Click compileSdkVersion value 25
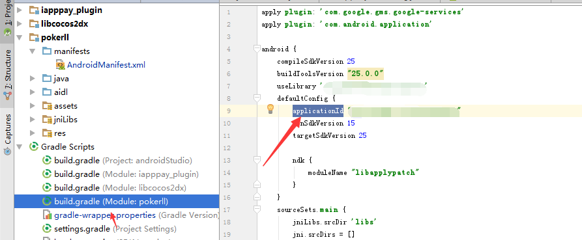 pos(351,61)
